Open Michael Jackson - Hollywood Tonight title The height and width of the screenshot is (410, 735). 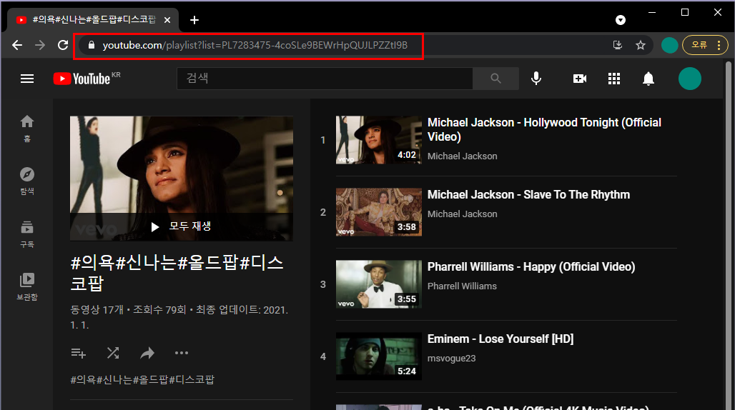(544, 129)
